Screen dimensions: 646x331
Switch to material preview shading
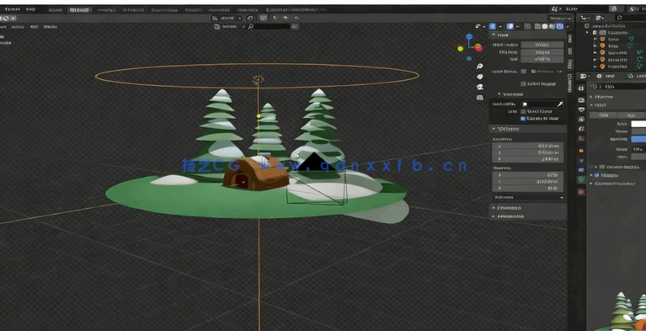point(552,26)
